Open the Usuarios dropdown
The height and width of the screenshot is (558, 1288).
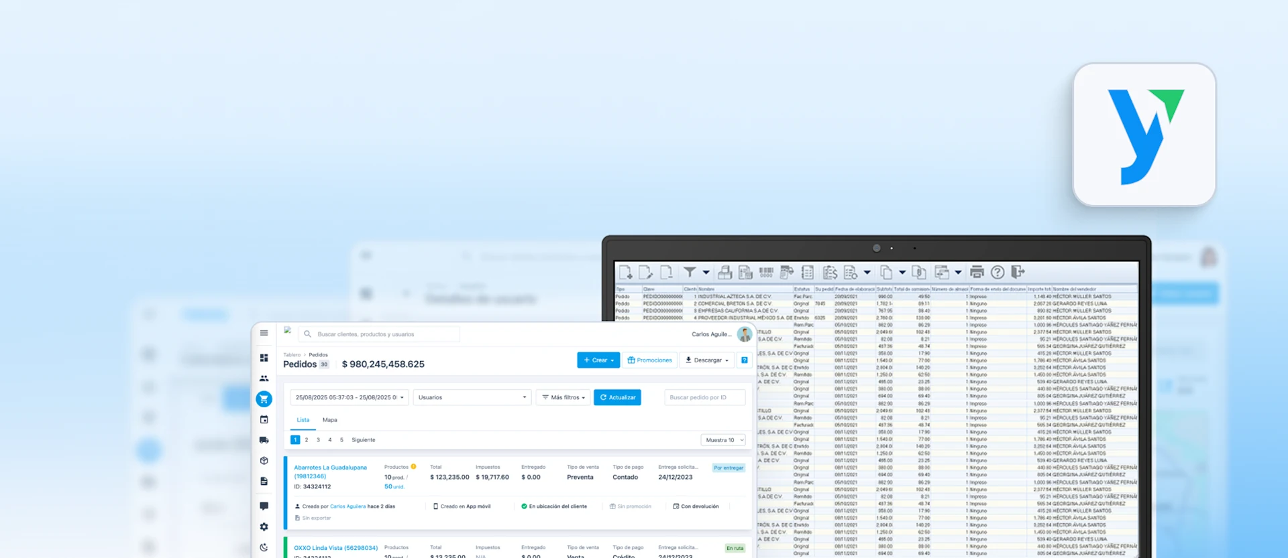coord(472,397)
